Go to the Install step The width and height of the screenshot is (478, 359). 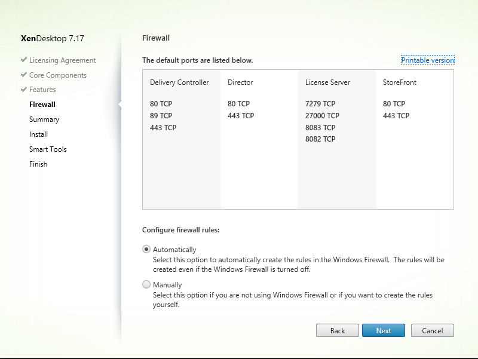tap(38, 134)
